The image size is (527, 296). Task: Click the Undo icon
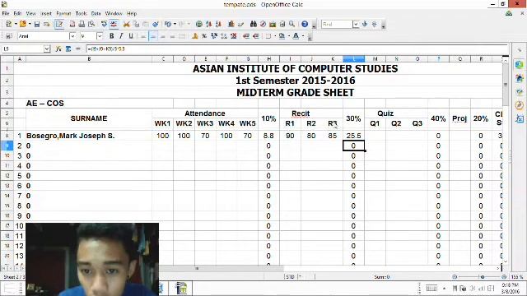(168, 24)
